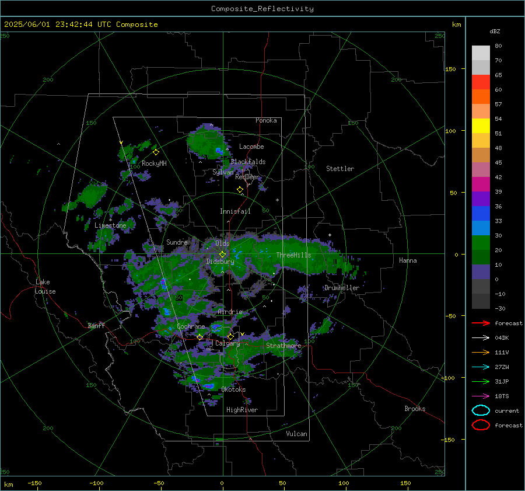Click the Lake Louise label

tap(45, 287)
